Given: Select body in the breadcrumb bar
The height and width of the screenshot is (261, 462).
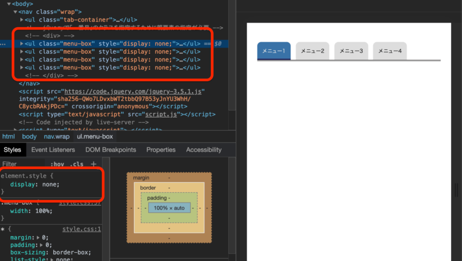Looking at the screenshot, I should tap(29, 137).
